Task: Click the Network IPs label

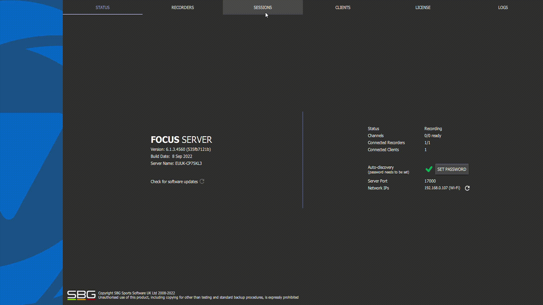Action: coord(378,188)
